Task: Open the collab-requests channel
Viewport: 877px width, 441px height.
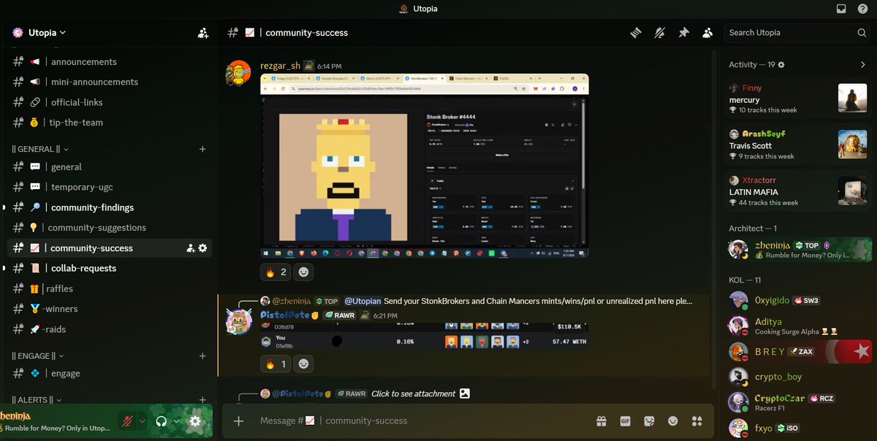Action: coord(110,268)
